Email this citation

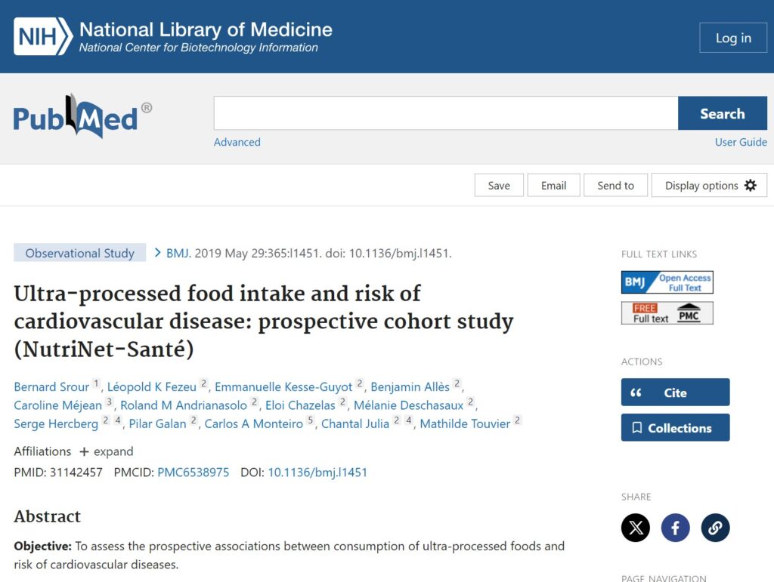(553, 186)
